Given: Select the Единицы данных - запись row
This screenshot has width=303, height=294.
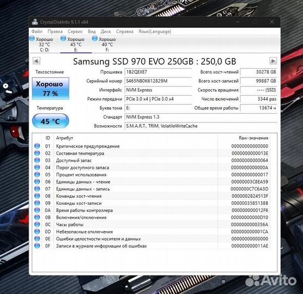Looking at the screenshot, I should [151, 189].
